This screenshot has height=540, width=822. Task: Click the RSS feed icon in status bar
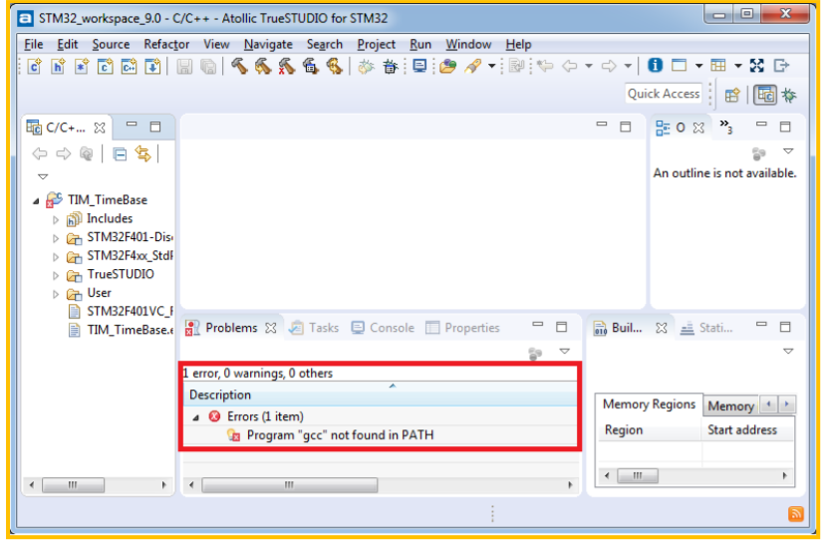tap(795, 514)
